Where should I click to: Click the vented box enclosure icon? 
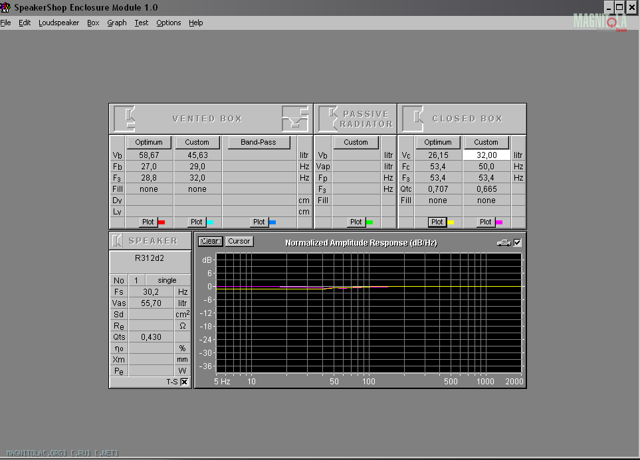(x=124, y=119)
